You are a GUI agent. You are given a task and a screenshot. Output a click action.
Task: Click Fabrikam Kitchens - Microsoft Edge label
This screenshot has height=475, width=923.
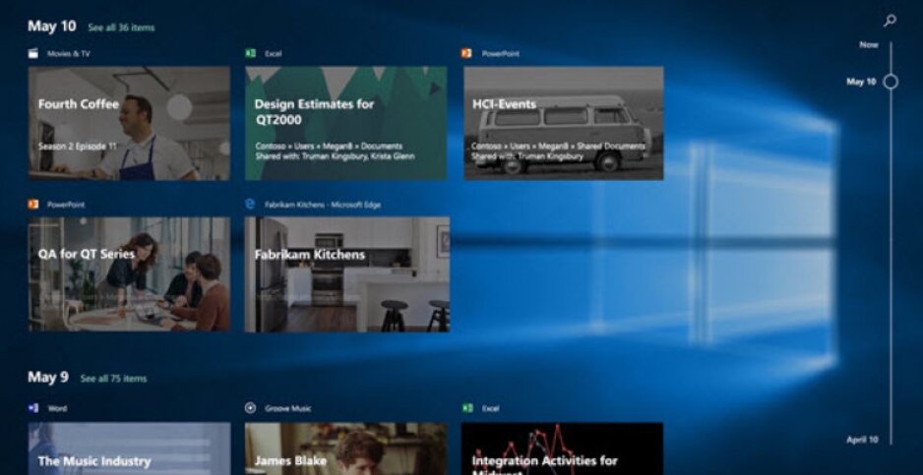point(323,205)
